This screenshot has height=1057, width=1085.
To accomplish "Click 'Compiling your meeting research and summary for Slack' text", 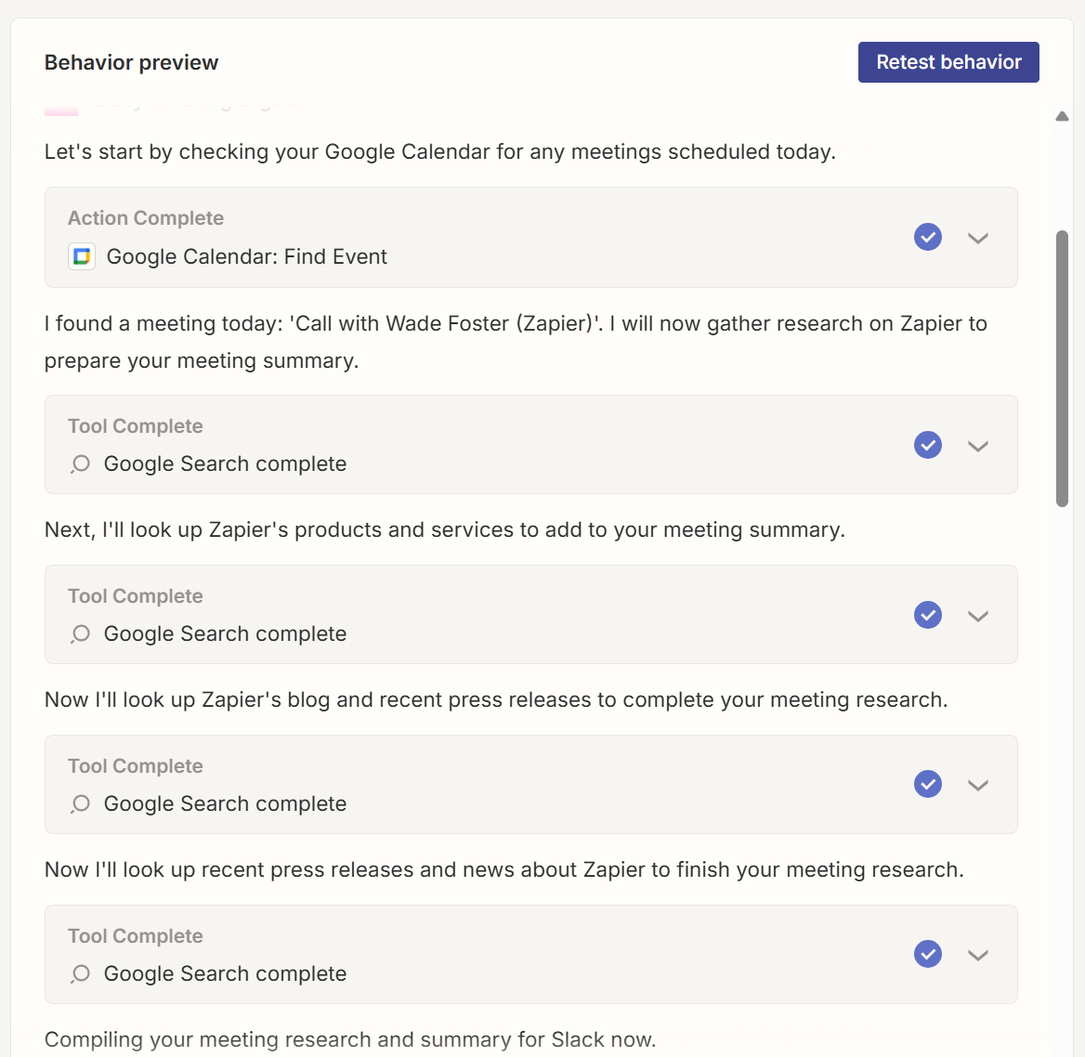I will pos(350,1039).
